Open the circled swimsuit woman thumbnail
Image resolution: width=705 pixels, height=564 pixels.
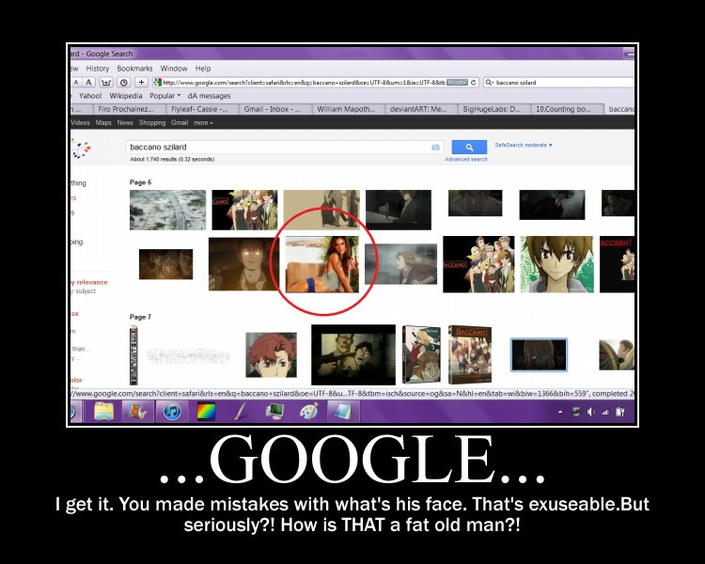[322, 264]
